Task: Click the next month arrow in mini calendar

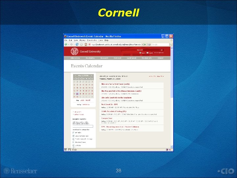Action: pyautogui.click(x=92, y=75)
